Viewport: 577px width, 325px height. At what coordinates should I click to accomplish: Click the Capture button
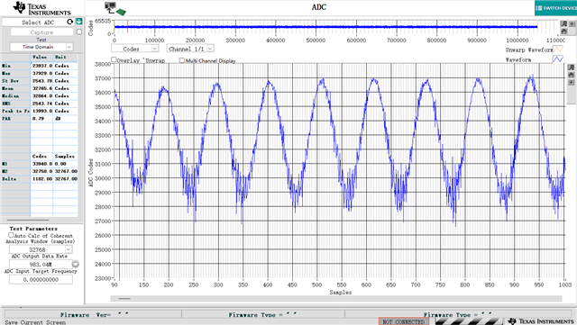(x=42, y=32)
